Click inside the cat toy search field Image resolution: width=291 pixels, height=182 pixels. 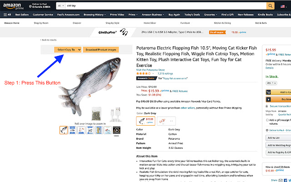(x=166, y=6)
